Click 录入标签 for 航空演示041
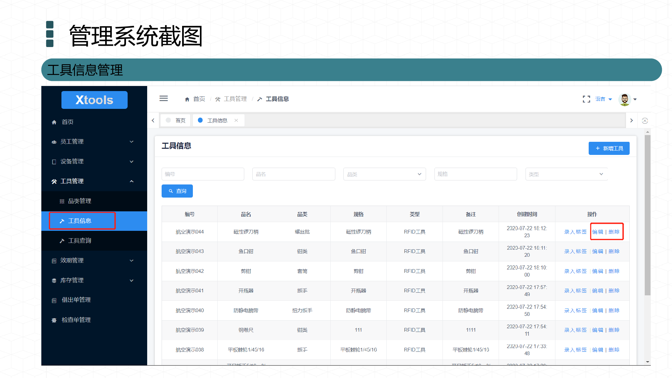This screenshot has width=672, height=378. (x=575, y=291)
